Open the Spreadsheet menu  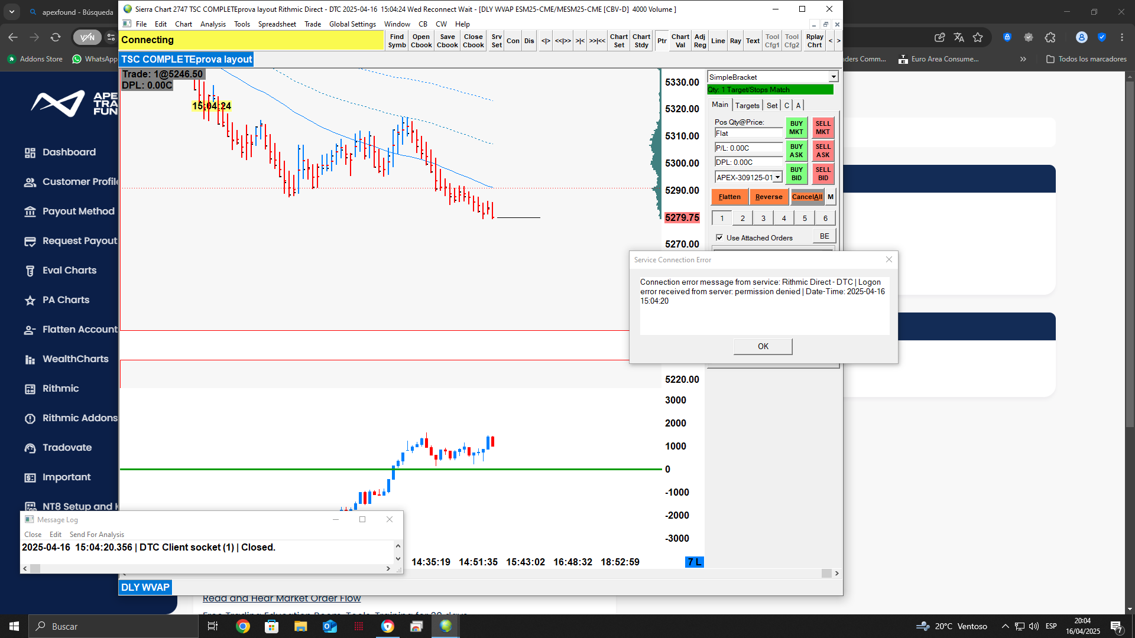click(277, 24)
